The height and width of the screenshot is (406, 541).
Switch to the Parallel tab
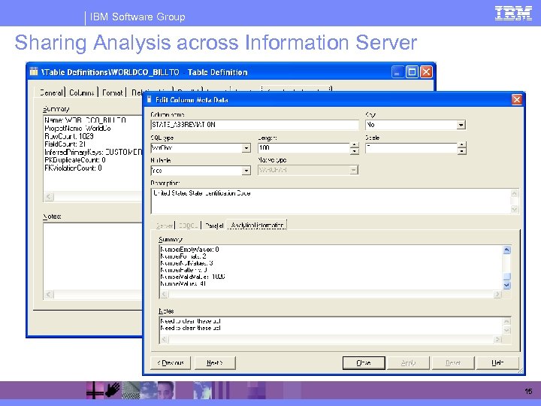click(x=214, y=226)
